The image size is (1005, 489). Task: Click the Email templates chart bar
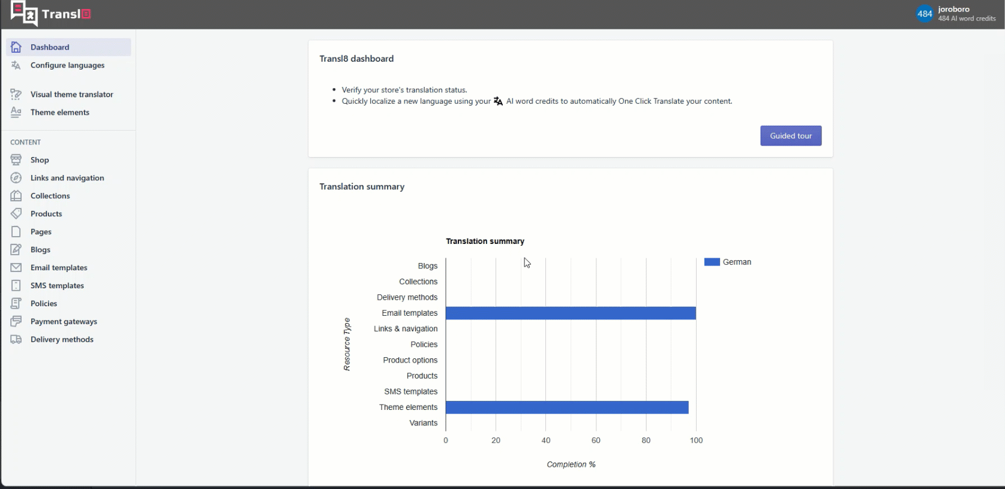pos(570,313)
